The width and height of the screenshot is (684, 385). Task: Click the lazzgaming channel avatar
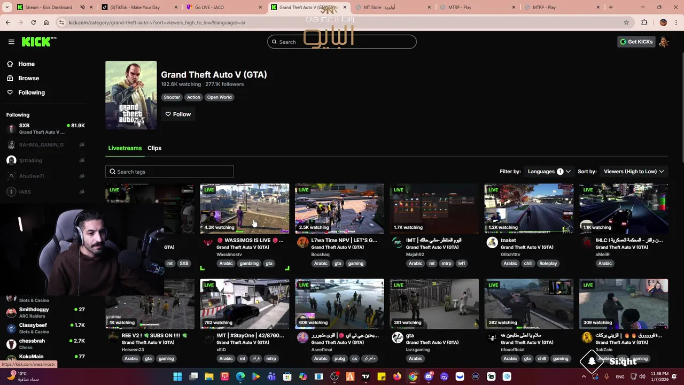(397, 337)
